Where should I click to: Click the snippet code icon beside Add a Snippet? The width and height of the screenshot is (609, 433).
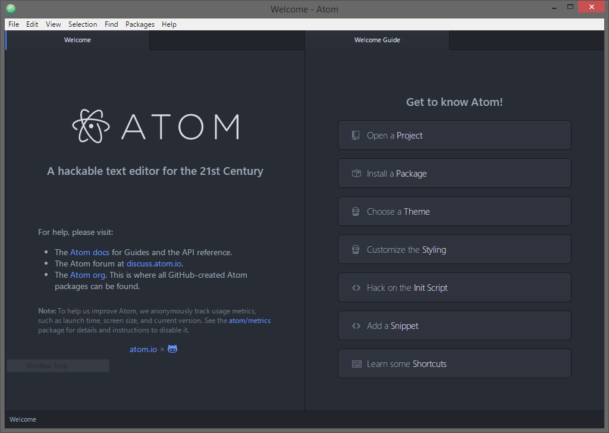click(356, 325)
